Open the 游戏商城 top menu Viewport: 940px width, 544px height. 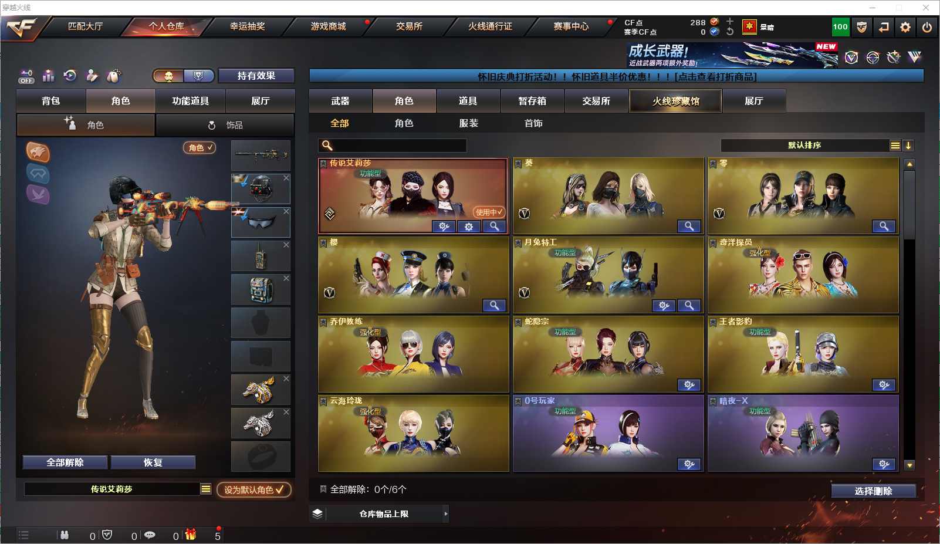point(328,26)
